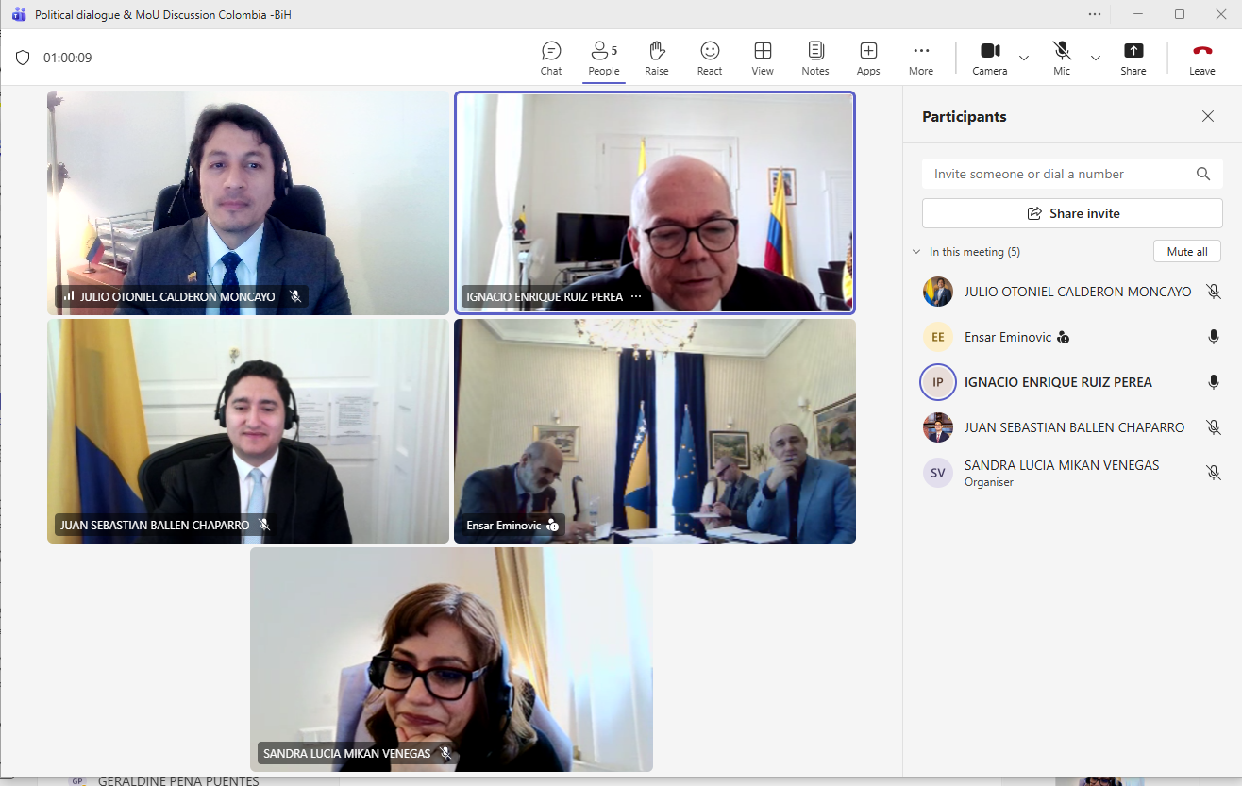Expand the Camera options dropdown arrow
The image size is (1242, 786).
pos(1024,58)
